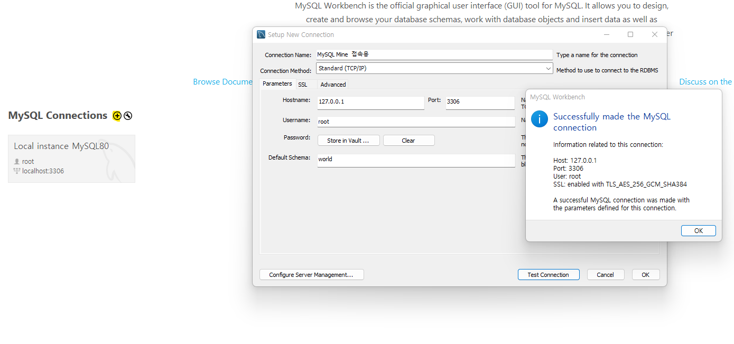Click the 'Successfully made the MySQL connection' text
This screenshot has width=734, height=344.
(612, 122)
